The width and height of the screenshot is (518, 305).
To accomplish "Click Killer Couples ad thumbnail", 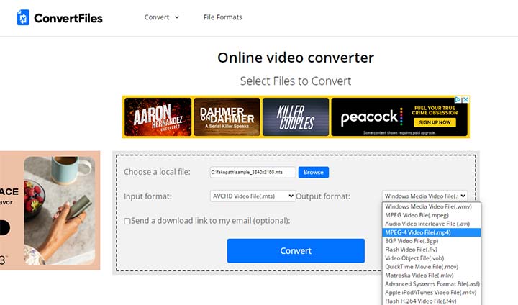I will 296,117.
